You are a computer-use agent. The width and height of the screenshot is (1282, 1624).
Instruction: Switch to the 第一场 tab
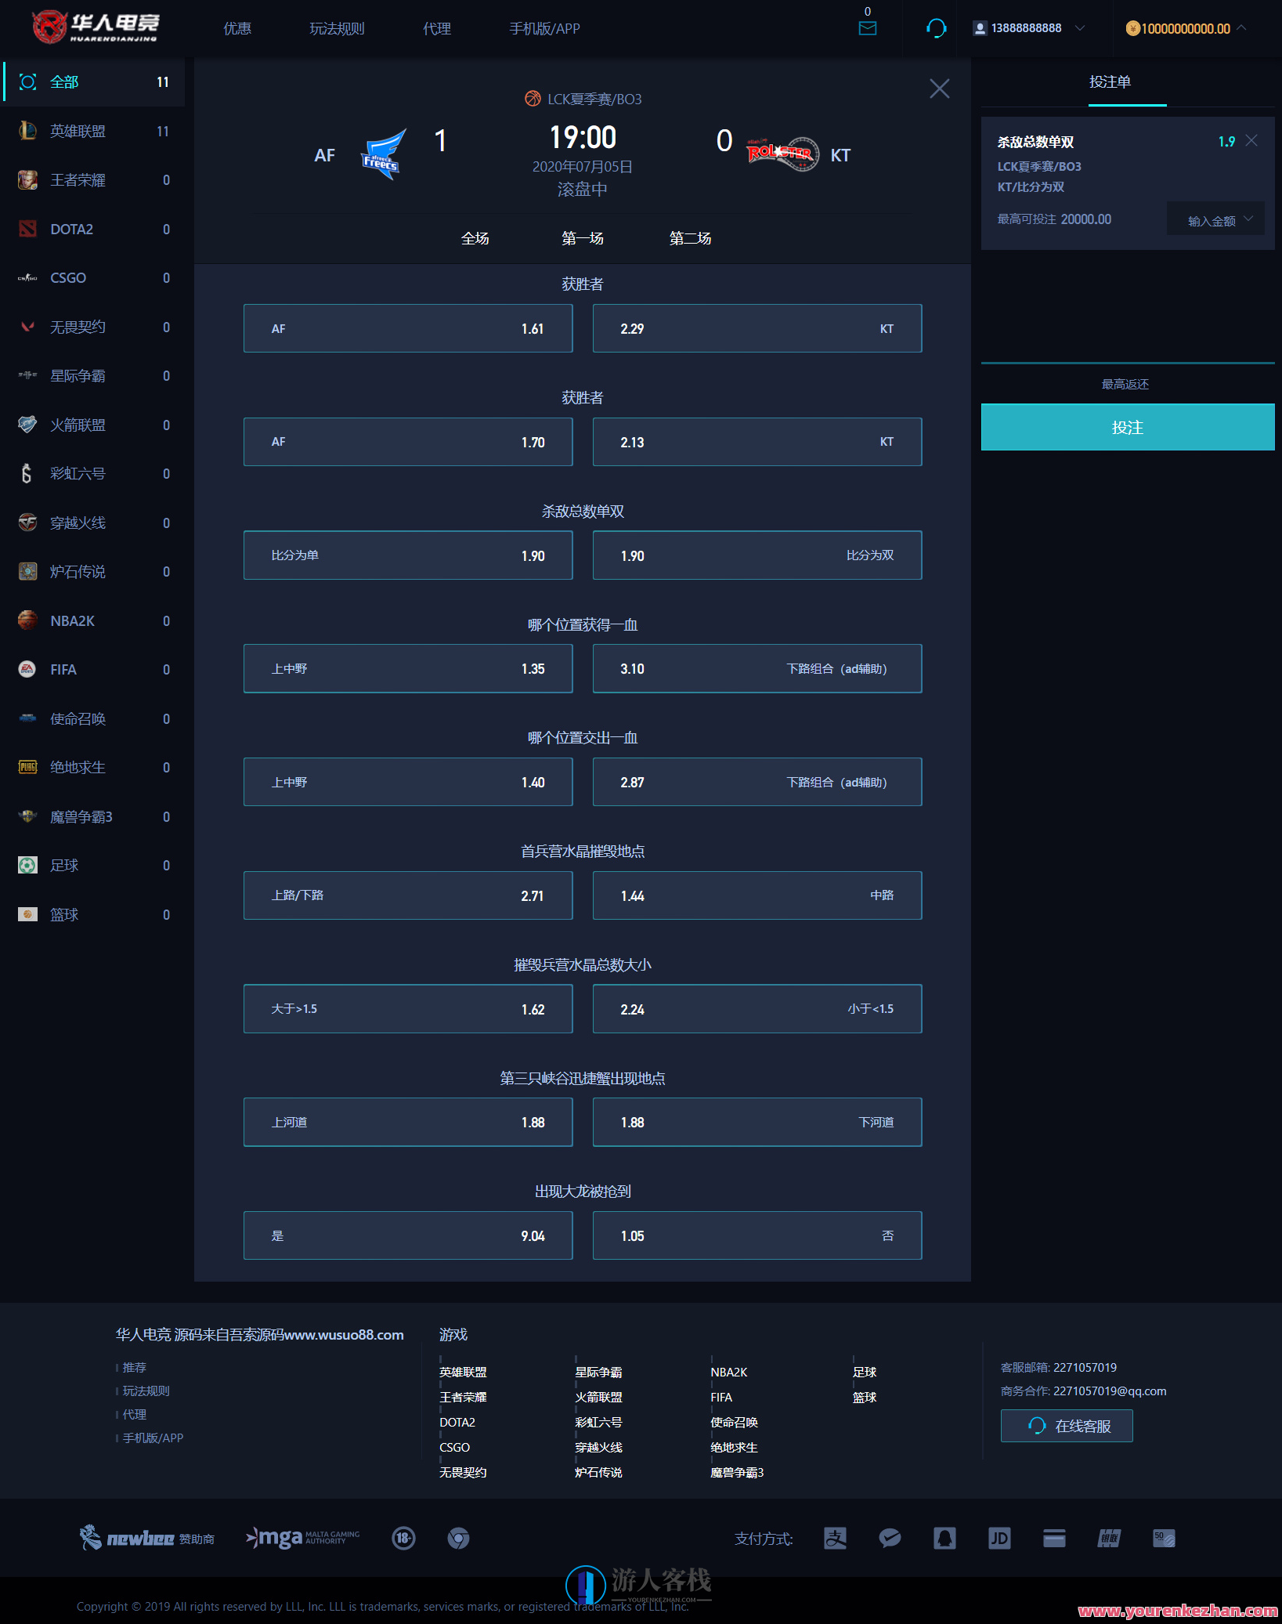tap(582, 238)
